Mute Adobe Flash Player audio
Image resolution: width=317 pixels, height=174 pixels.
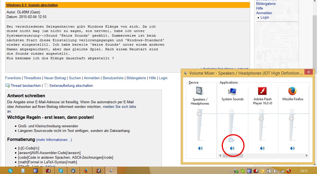pyautogui.click(x=262, y=148)
